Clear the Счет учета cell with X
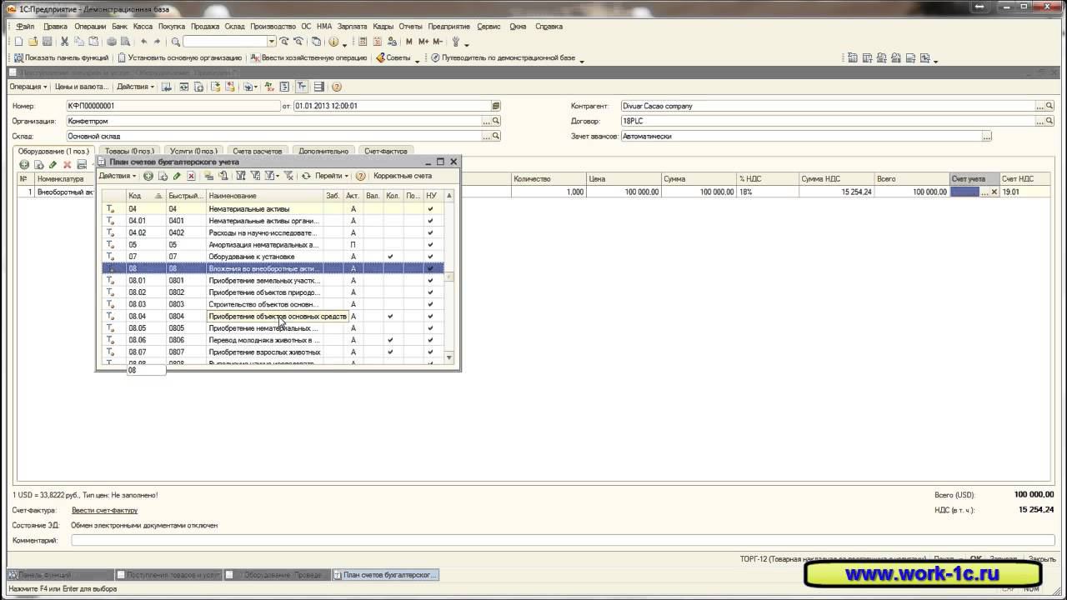 point(994,192)
